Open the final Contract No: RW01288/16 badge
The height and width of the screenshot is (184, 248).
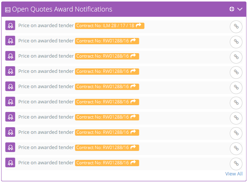click(107, 163)
